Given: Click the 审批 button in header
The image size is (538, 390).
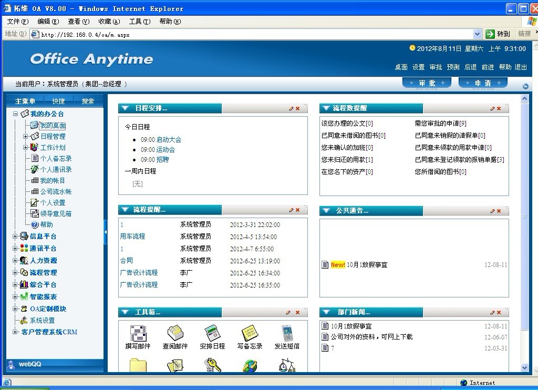Looking at the screenshot, I should 427,83.
